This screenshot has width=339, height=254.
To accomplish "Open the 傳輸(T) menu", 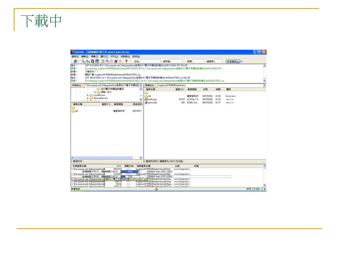I will [94, 57].
